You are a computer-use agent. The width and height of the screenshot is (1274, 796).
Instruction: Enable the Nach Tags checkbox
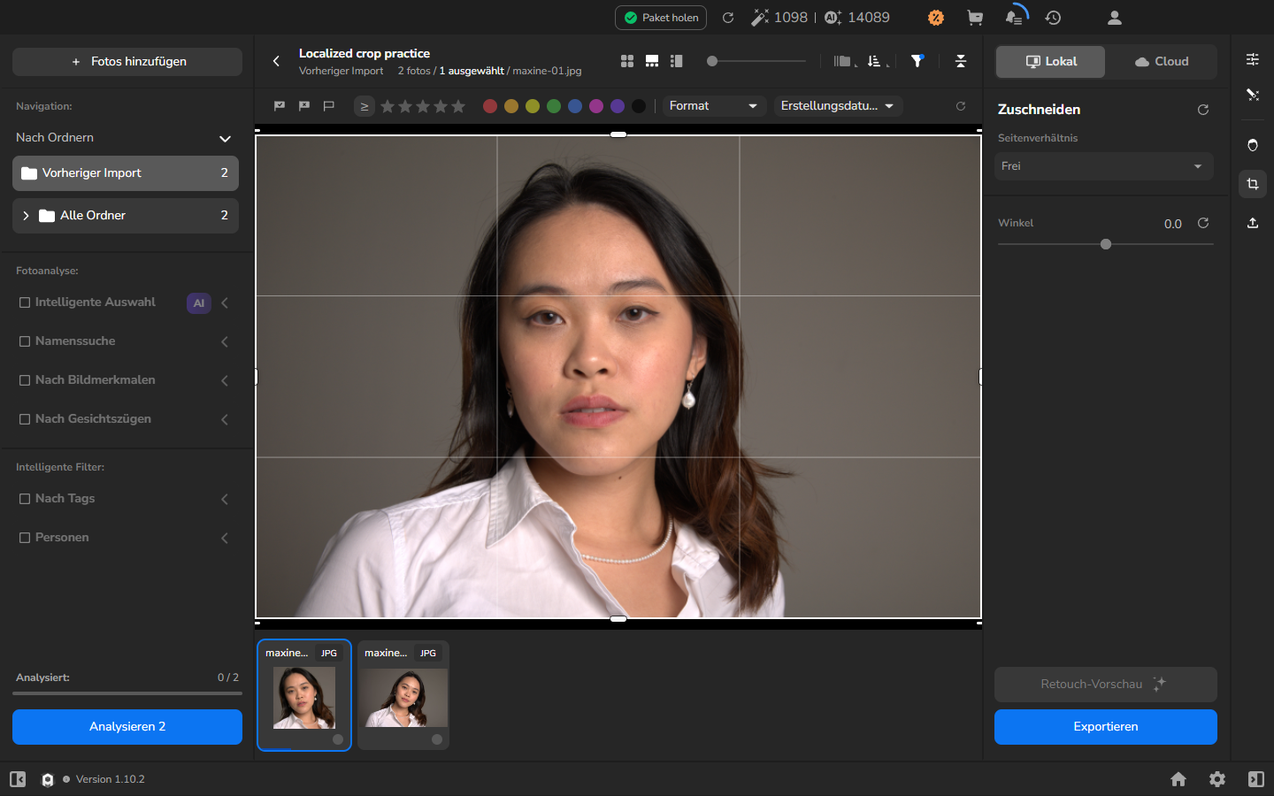pos(25,499)
